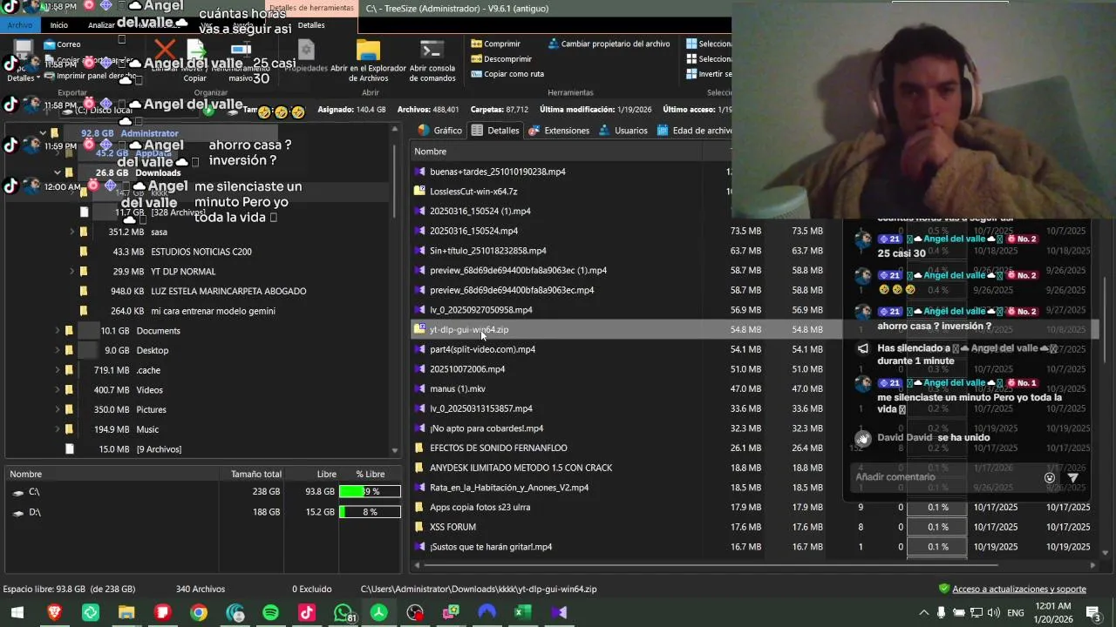Expand the .cache folder
This screenshot has height=627, width=1116.
coord(58,370)
